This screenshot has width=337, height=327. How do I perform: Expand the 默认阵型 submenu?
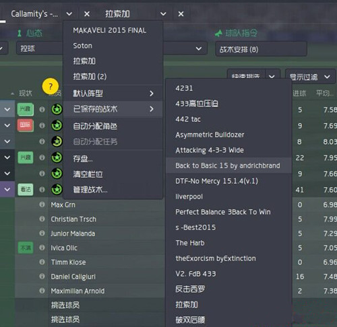(x=113, y=94)
